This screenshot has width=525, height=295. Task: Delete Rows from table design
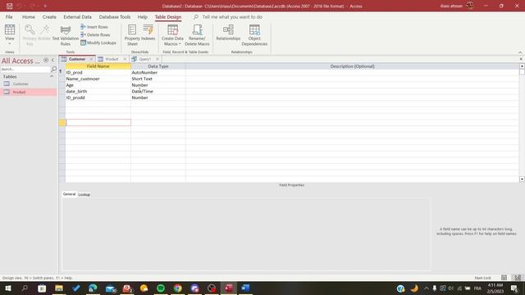95,34
